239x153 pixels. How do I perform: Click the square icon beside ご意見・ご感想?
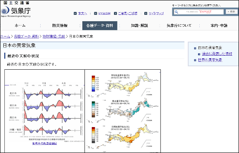click(115, 13)
